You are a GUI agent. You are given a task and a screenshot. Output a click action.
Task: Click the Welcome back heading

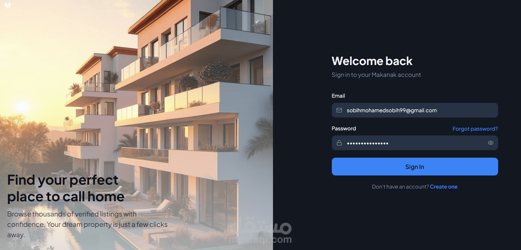point(372,61)
